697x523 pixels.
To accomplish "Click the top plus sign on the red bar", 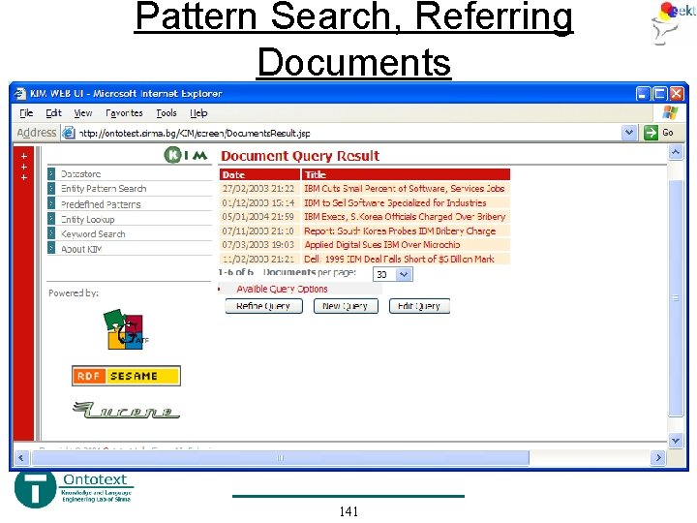I will click(24, 156).
